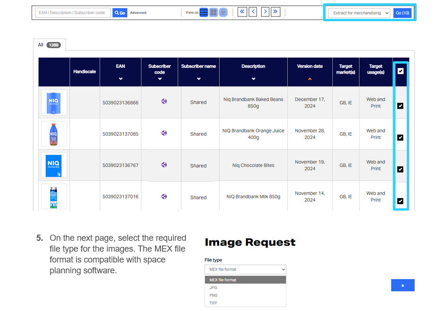The image size is (445, 311).
Task: Open Extract for merchandising dropdown
Action: (x=359, y=13)
